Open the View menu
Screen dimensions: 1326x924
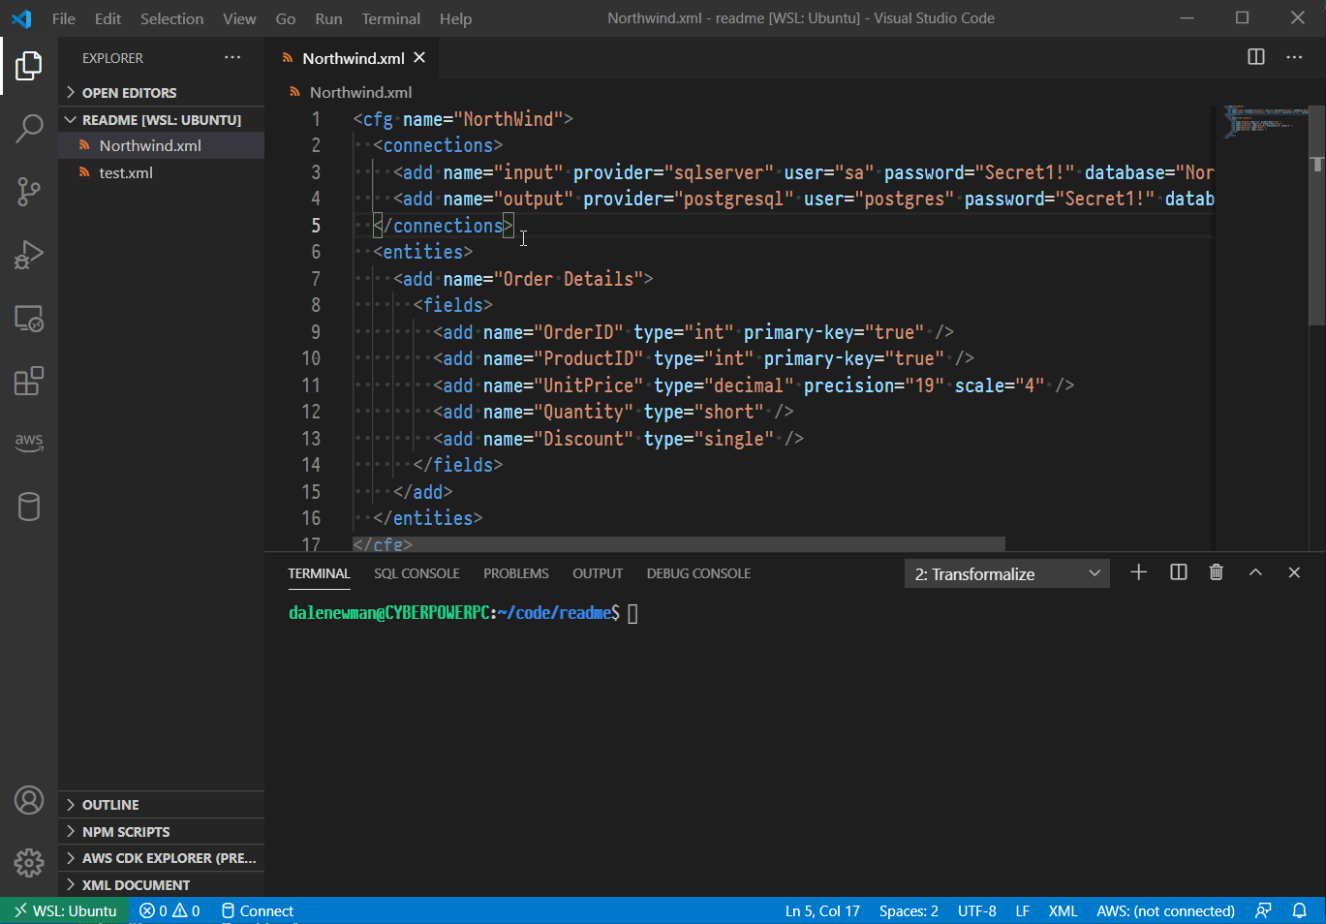239,18
